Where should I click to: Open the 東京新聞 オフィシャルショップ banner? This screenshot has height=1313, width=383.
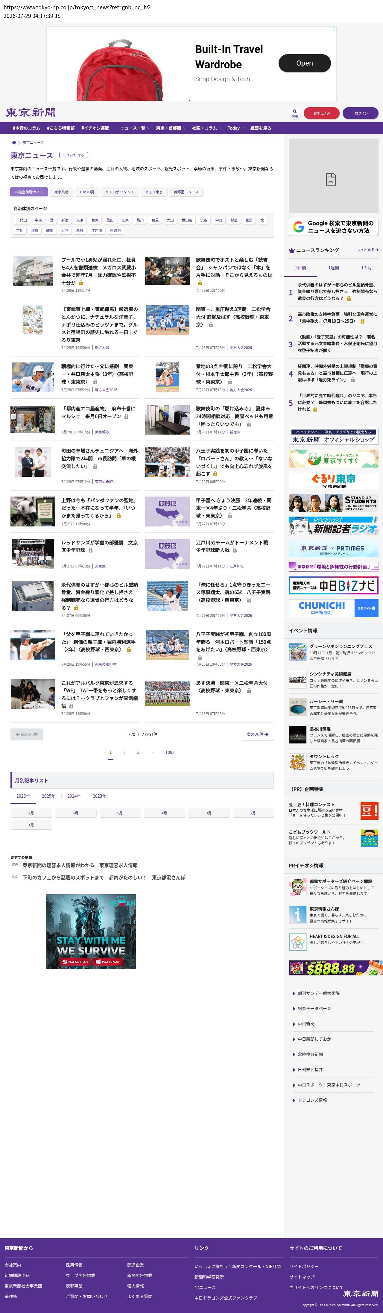[334, 436]
